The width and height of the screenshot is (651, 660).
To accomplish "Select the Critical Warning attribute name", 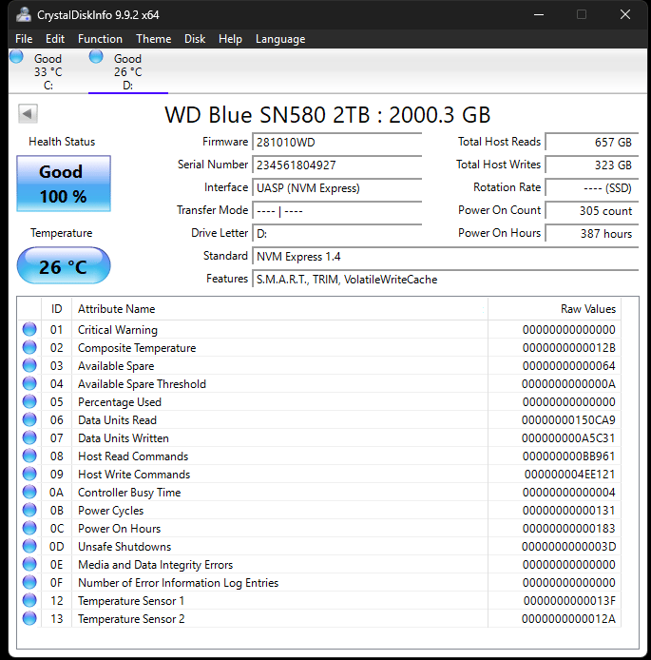I will (118, 330).
